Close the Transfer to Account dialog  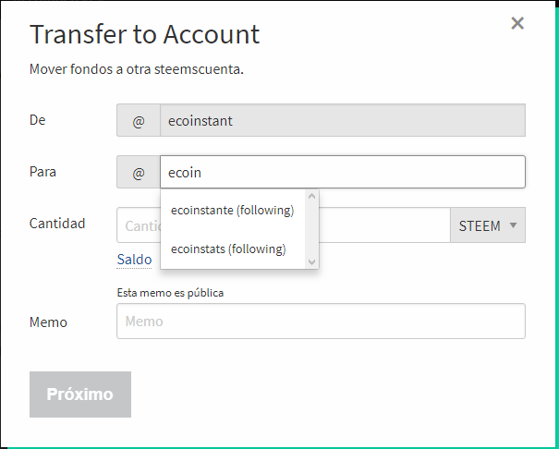pos(517,23)
